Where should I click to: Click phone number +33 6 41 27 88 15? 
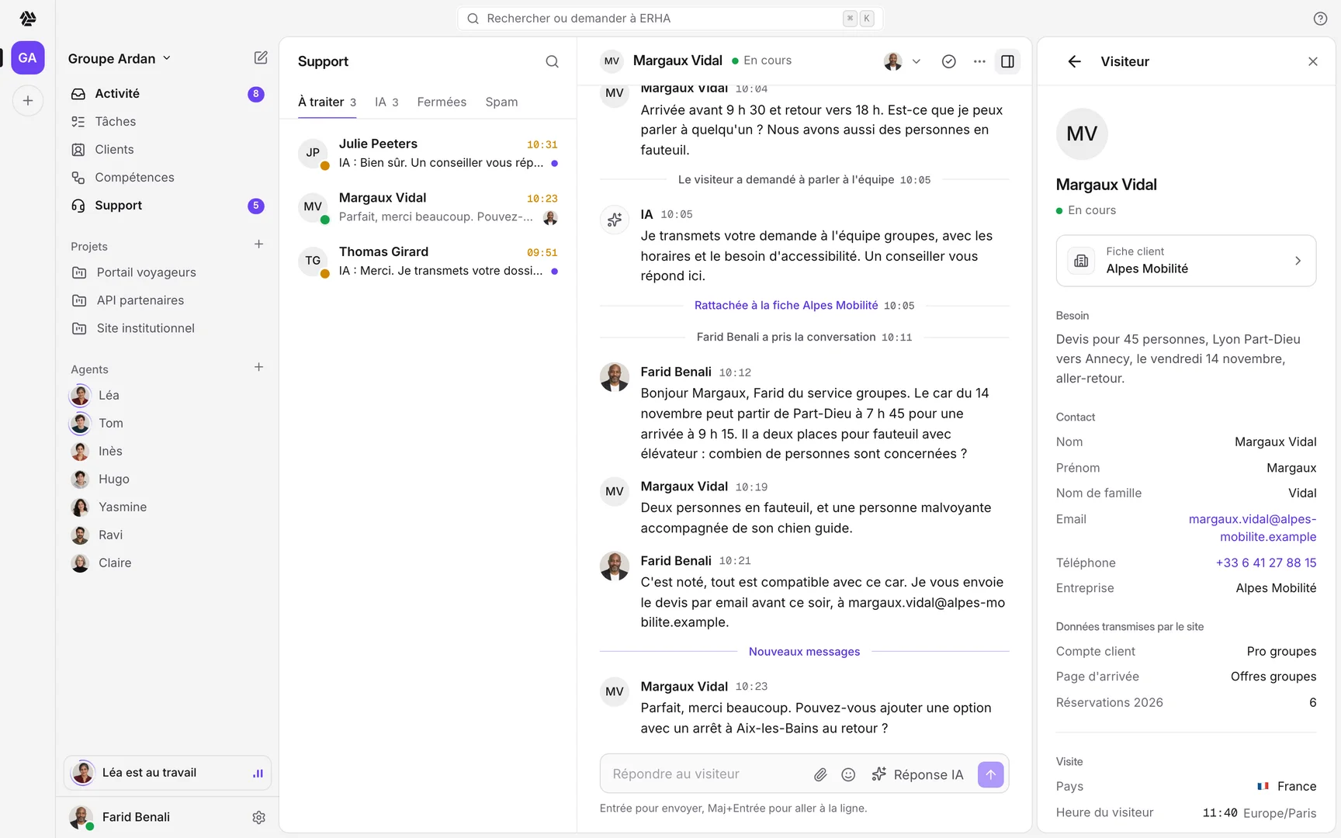point(1266,563)
